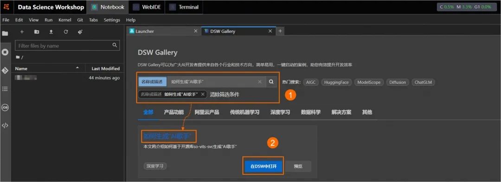Click the AIGC hot search tag
Viewport: 501px width, 182px height.
click(x=310, y=82)
